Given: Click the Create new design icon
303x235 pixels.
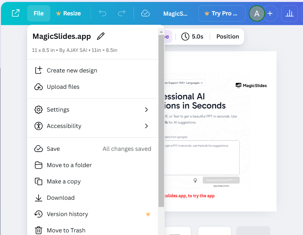Looking at the screenshot, I should pos(39,70).
